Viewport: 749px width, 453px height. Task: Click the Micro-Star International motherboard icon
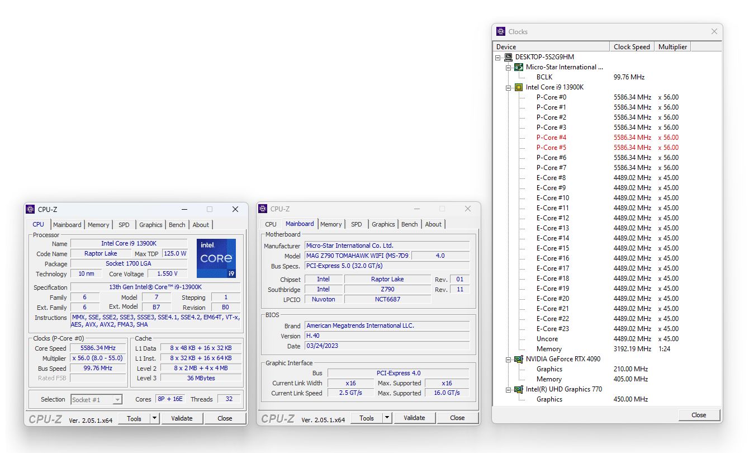point(519,67)
